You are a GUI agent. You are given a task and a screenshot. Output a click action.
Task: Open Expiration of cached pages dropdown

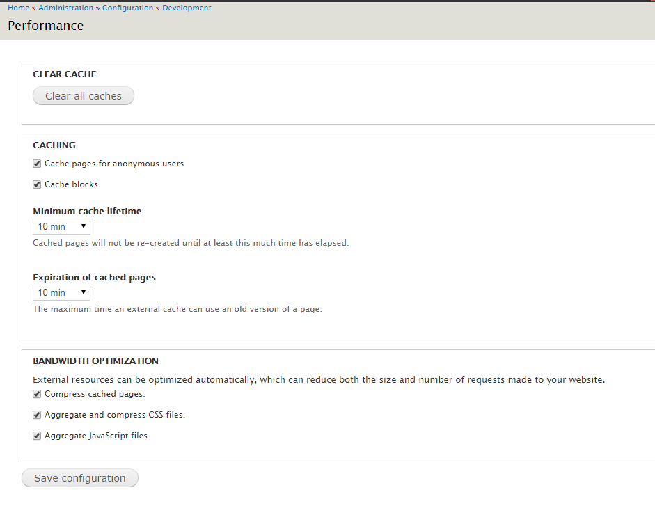(61, 292)
